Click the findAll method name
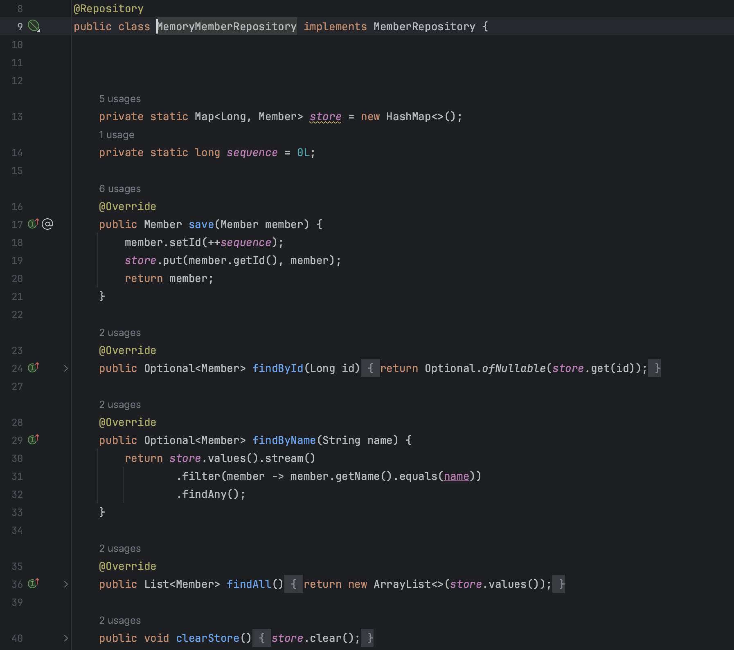Screen dimensions: 734x650 [249, 585]
